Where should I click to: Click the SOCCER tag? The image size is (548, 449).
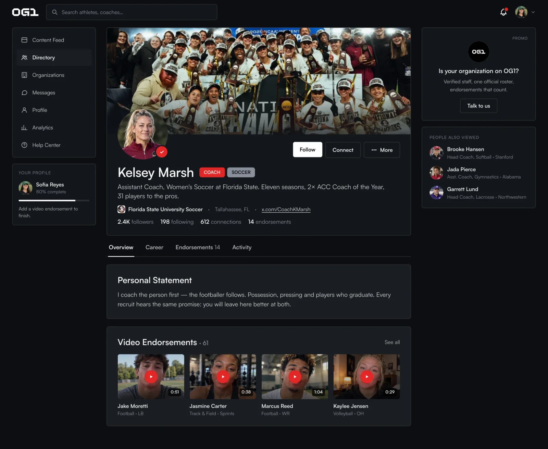(x=241, y=172)
